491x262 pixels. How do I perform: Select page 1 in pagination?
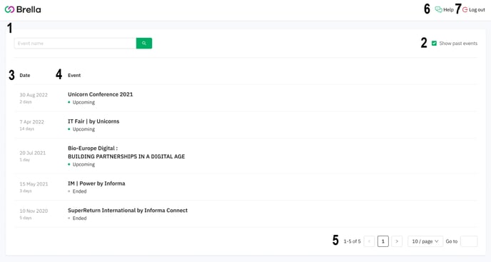tap(383, 241)
